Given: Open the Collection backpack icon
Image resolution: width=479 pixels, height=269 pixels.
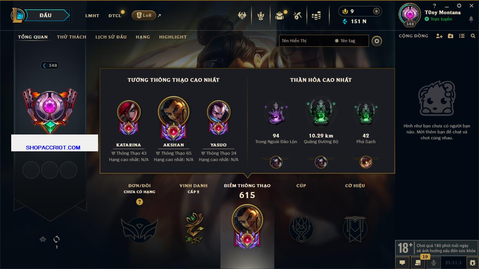Looking at the screenshot, I should [279, 16].
